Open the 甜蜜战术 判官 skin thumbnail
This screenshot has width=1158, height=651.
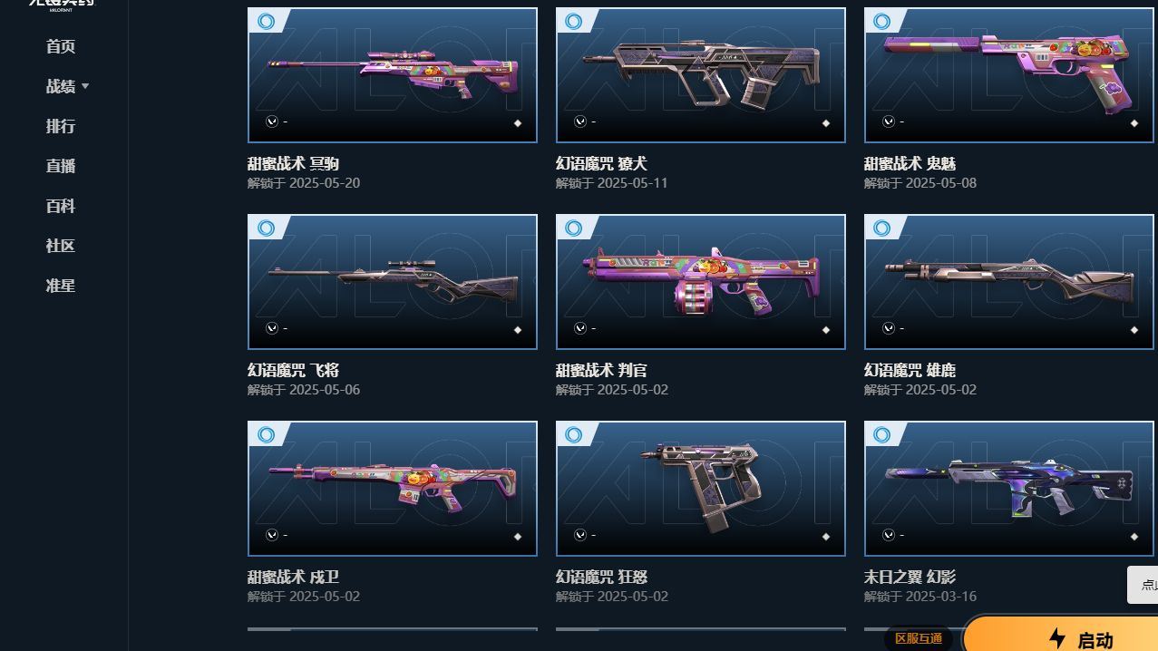tap(701, 282)
